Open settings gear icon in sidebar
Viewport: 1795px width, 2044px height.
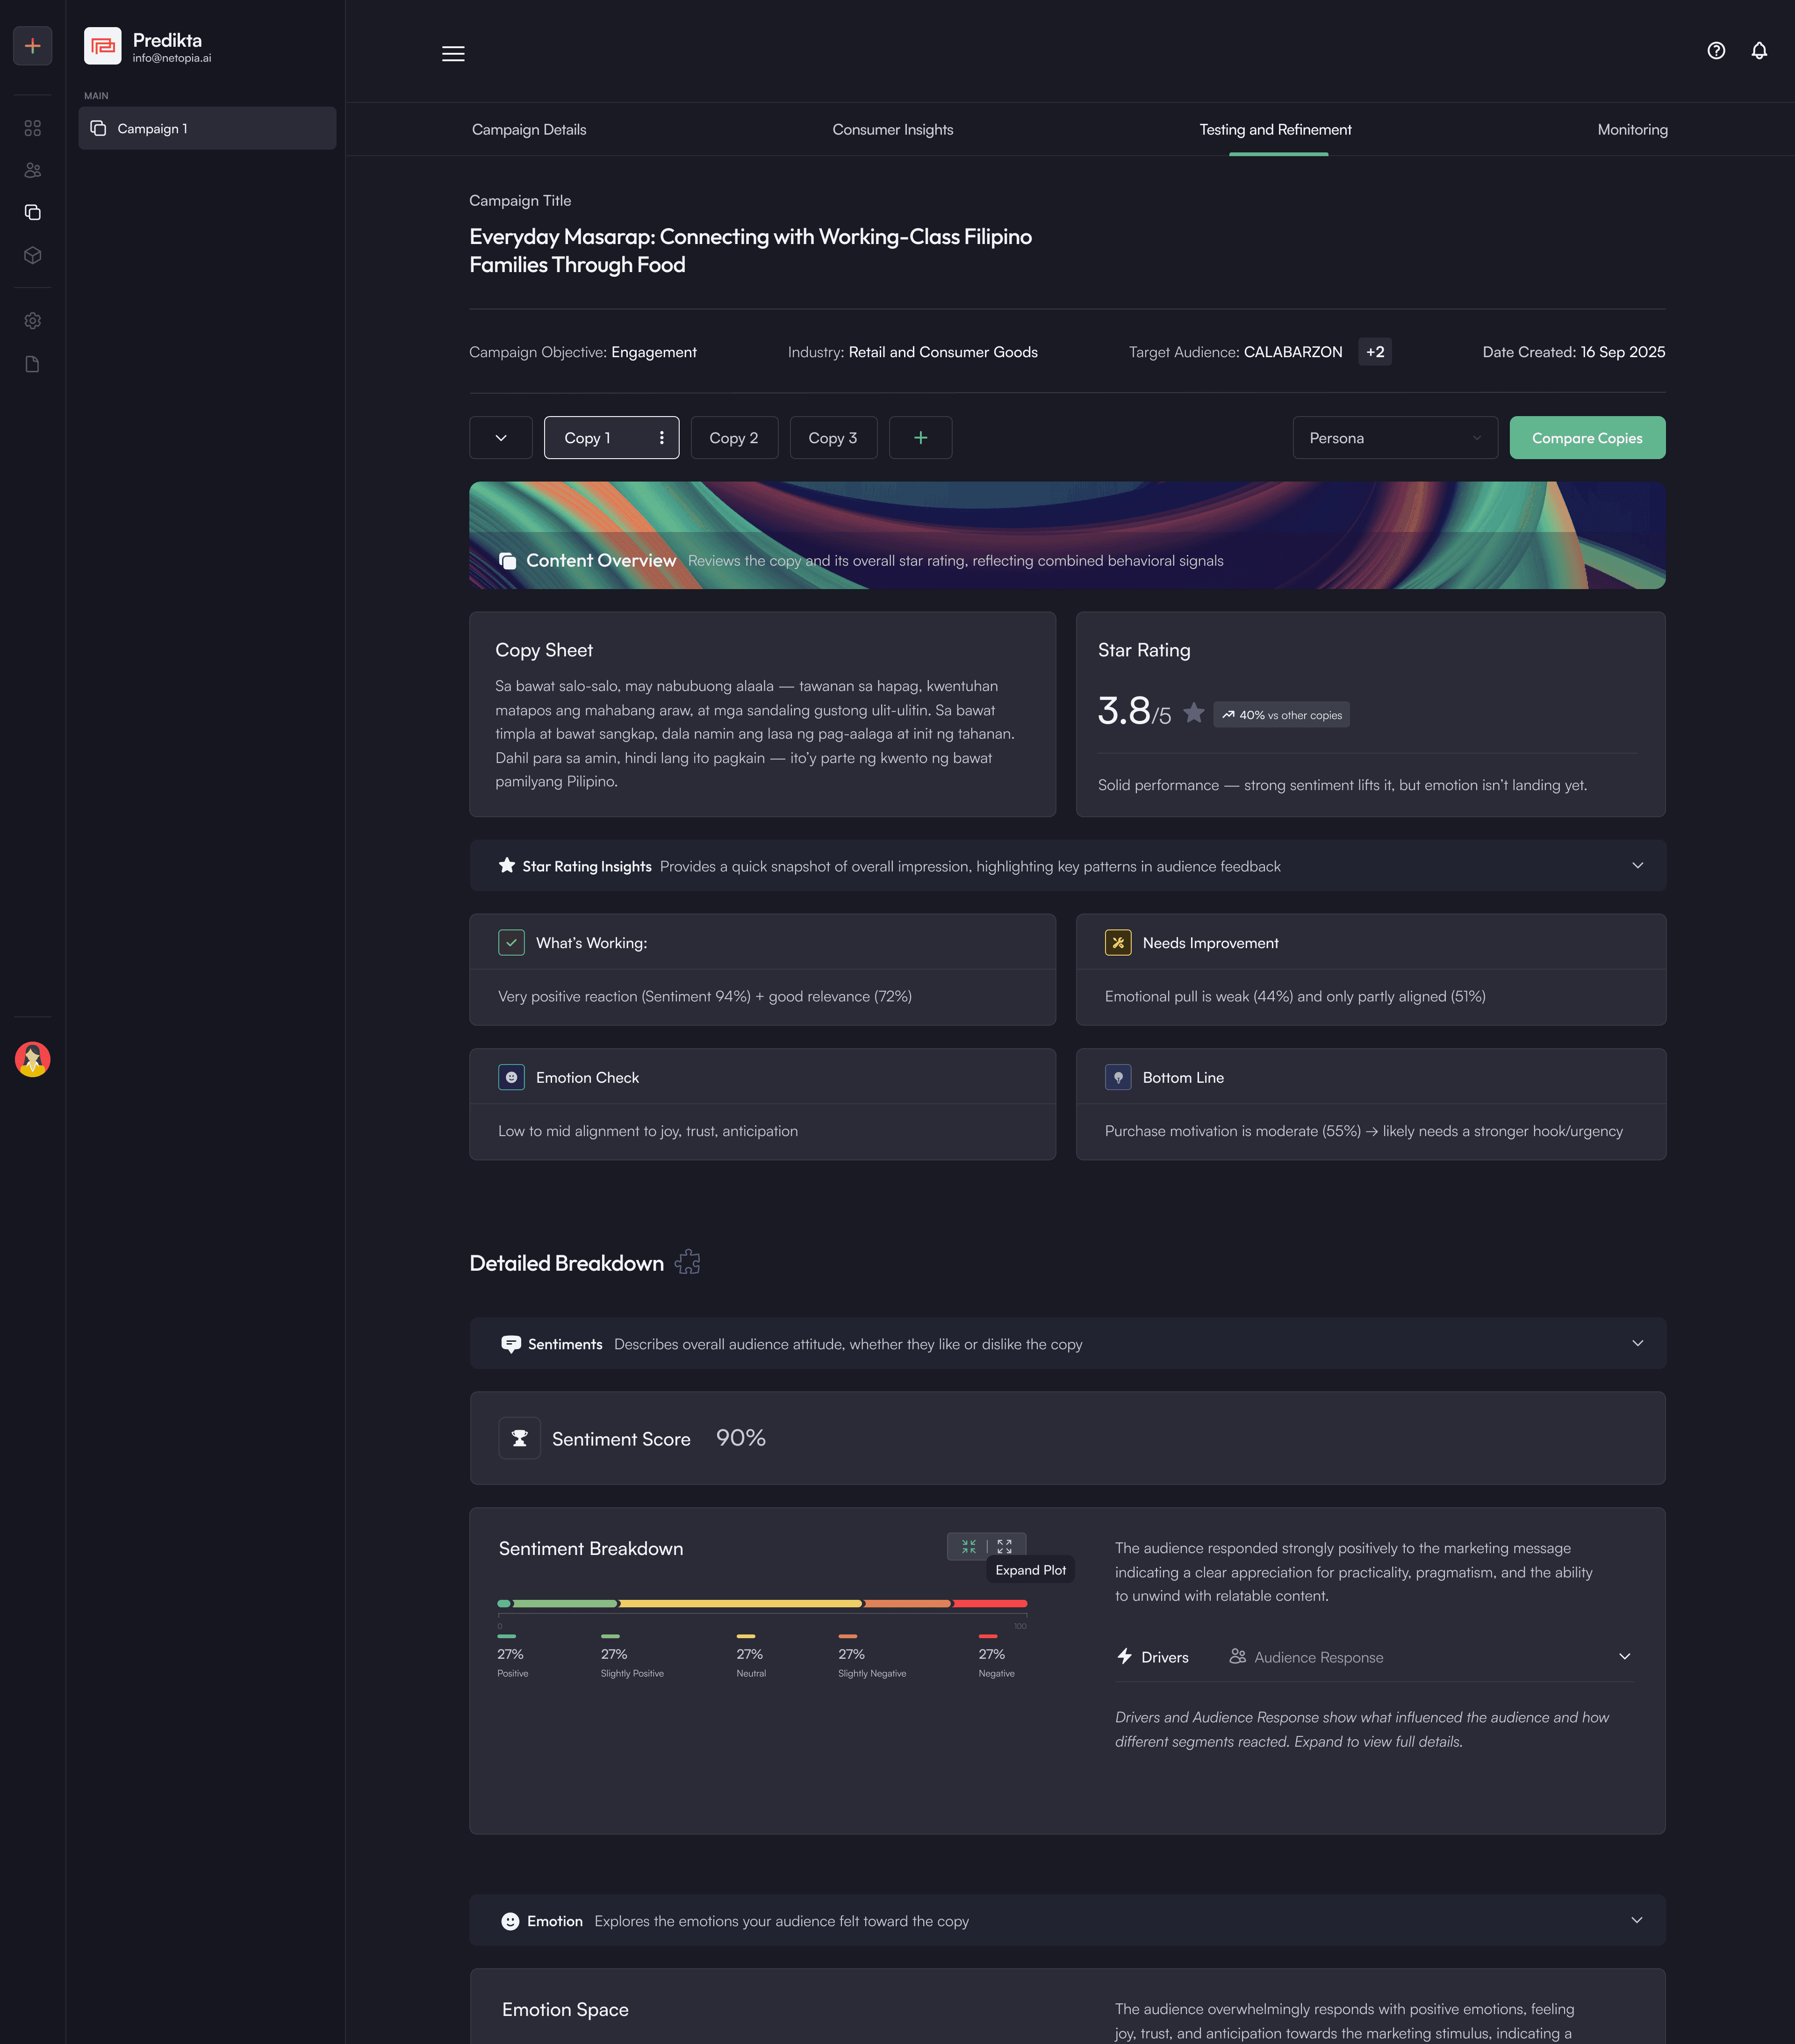(x=32, y=321)
